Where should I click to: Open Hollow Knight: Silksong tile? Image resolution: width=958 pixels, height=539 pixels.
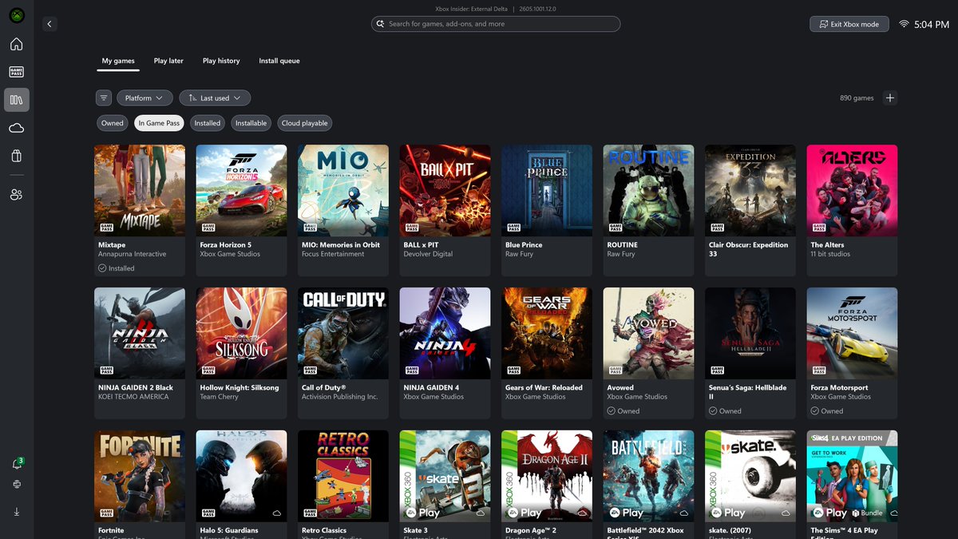click(241, 354)
